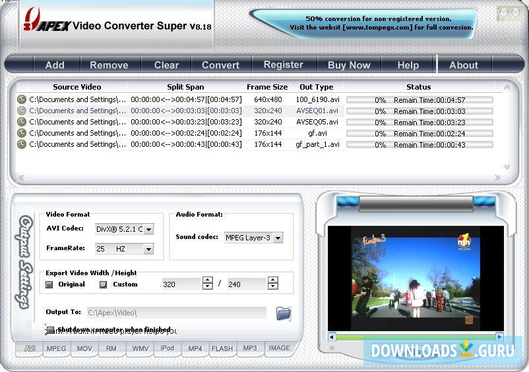529x372 pixels.
Task: Click the window control buttons at top-right
Action: point(509,13)
